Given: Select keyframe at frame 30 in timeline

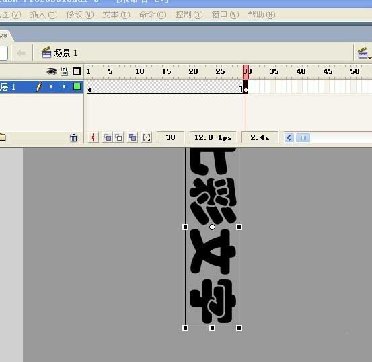Looking at the screenshot, I should pyautogui.click(x=246, y=87).
